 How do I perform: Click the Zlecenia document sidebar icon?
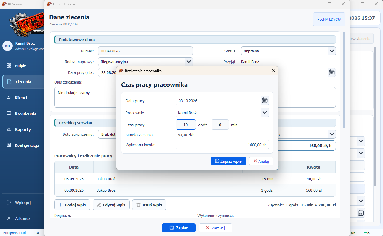[9, 82]
